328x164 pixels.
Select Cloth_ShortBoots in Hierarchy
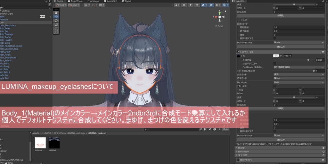tap(8, 57)
